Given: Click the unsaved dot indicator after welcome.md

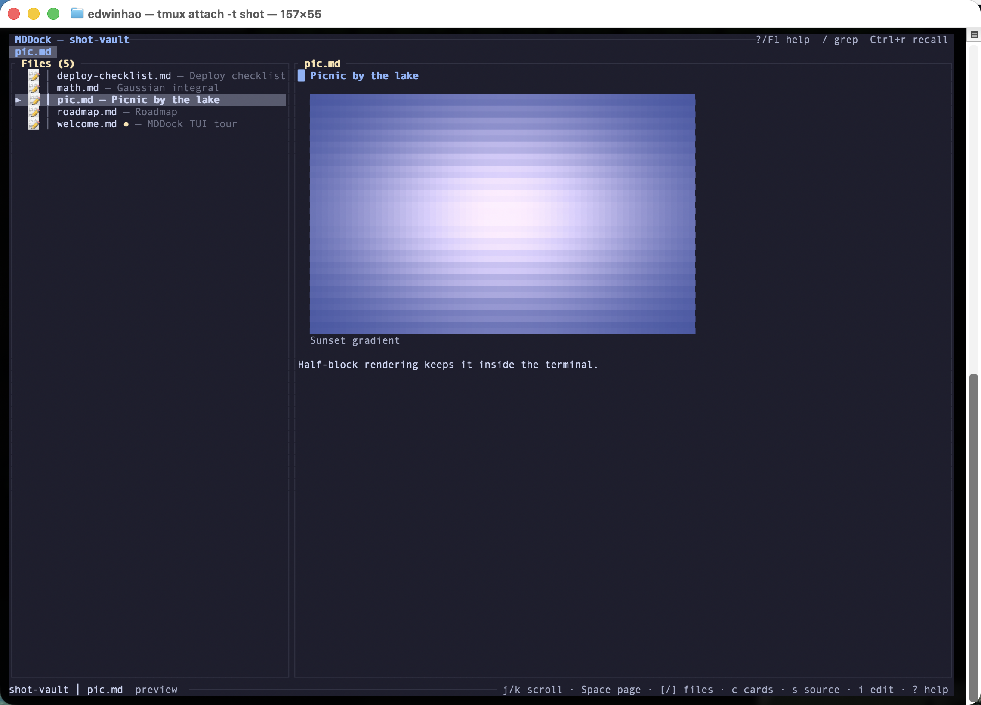Looking at the screenshot, I should click(x=126, y=125).
